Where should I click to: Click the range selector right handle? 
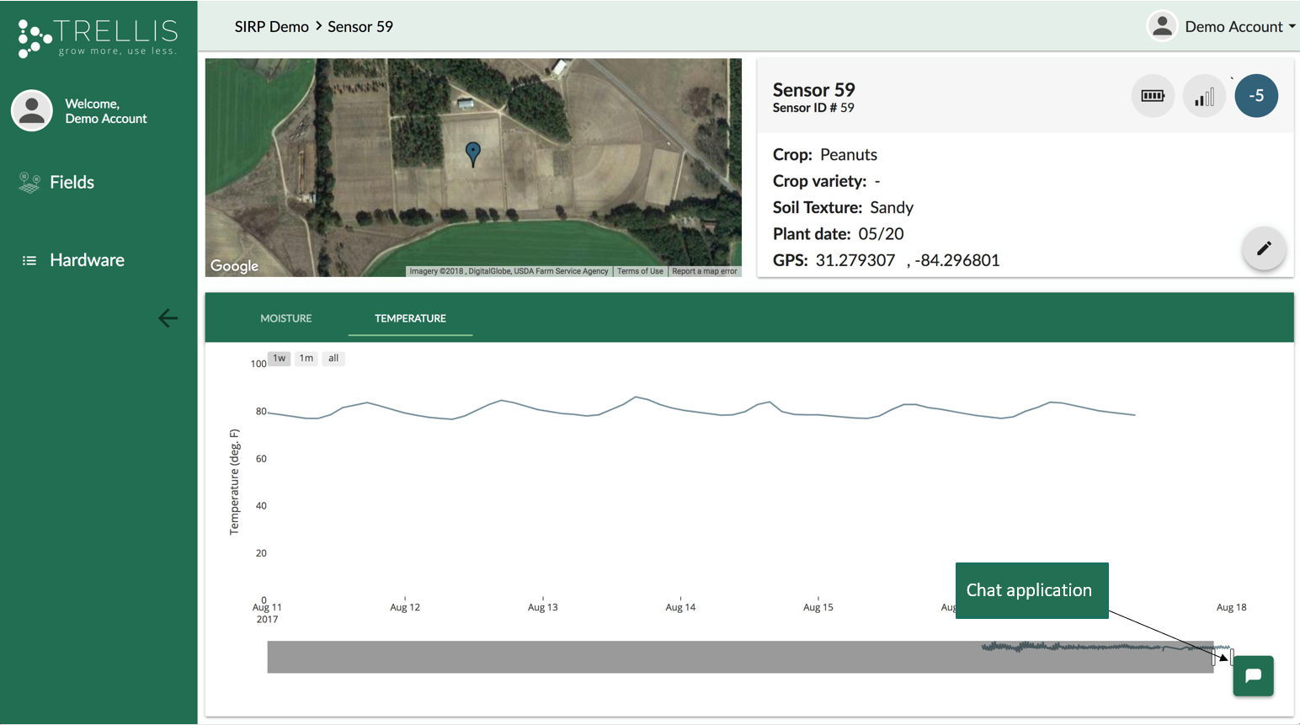coord(1232,657)
